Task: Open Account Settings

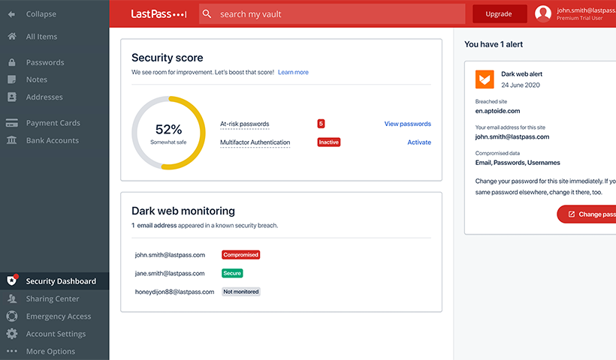Action: pos(56,334)
